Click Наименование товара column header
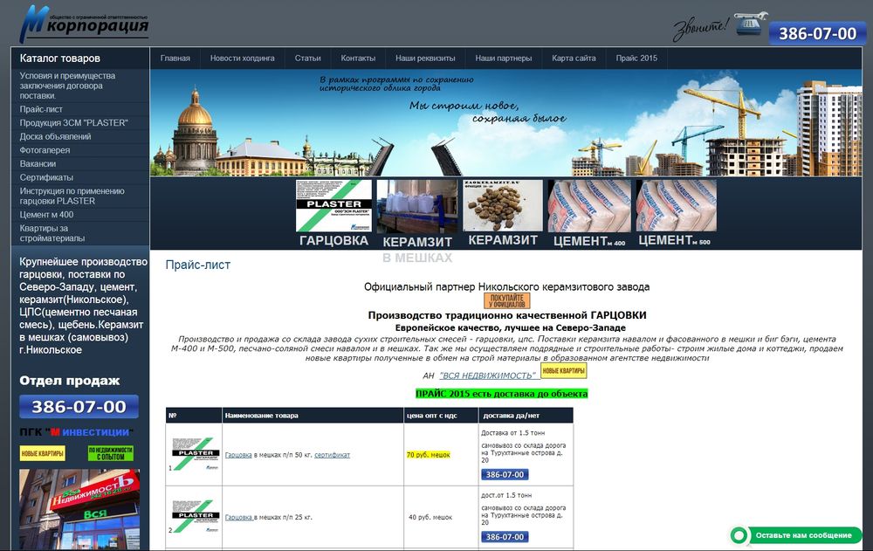This screenshot has height=551, width=873. (x=261, y=416)
